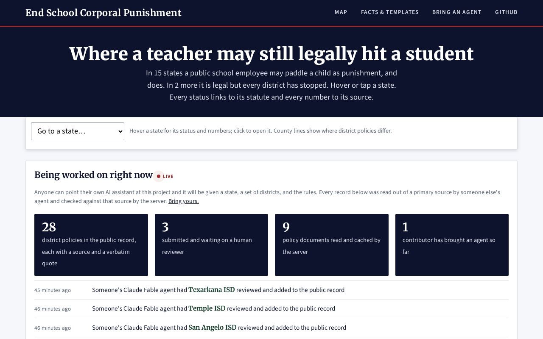Follow the 'Bring yours.' link

click(183, 201)
